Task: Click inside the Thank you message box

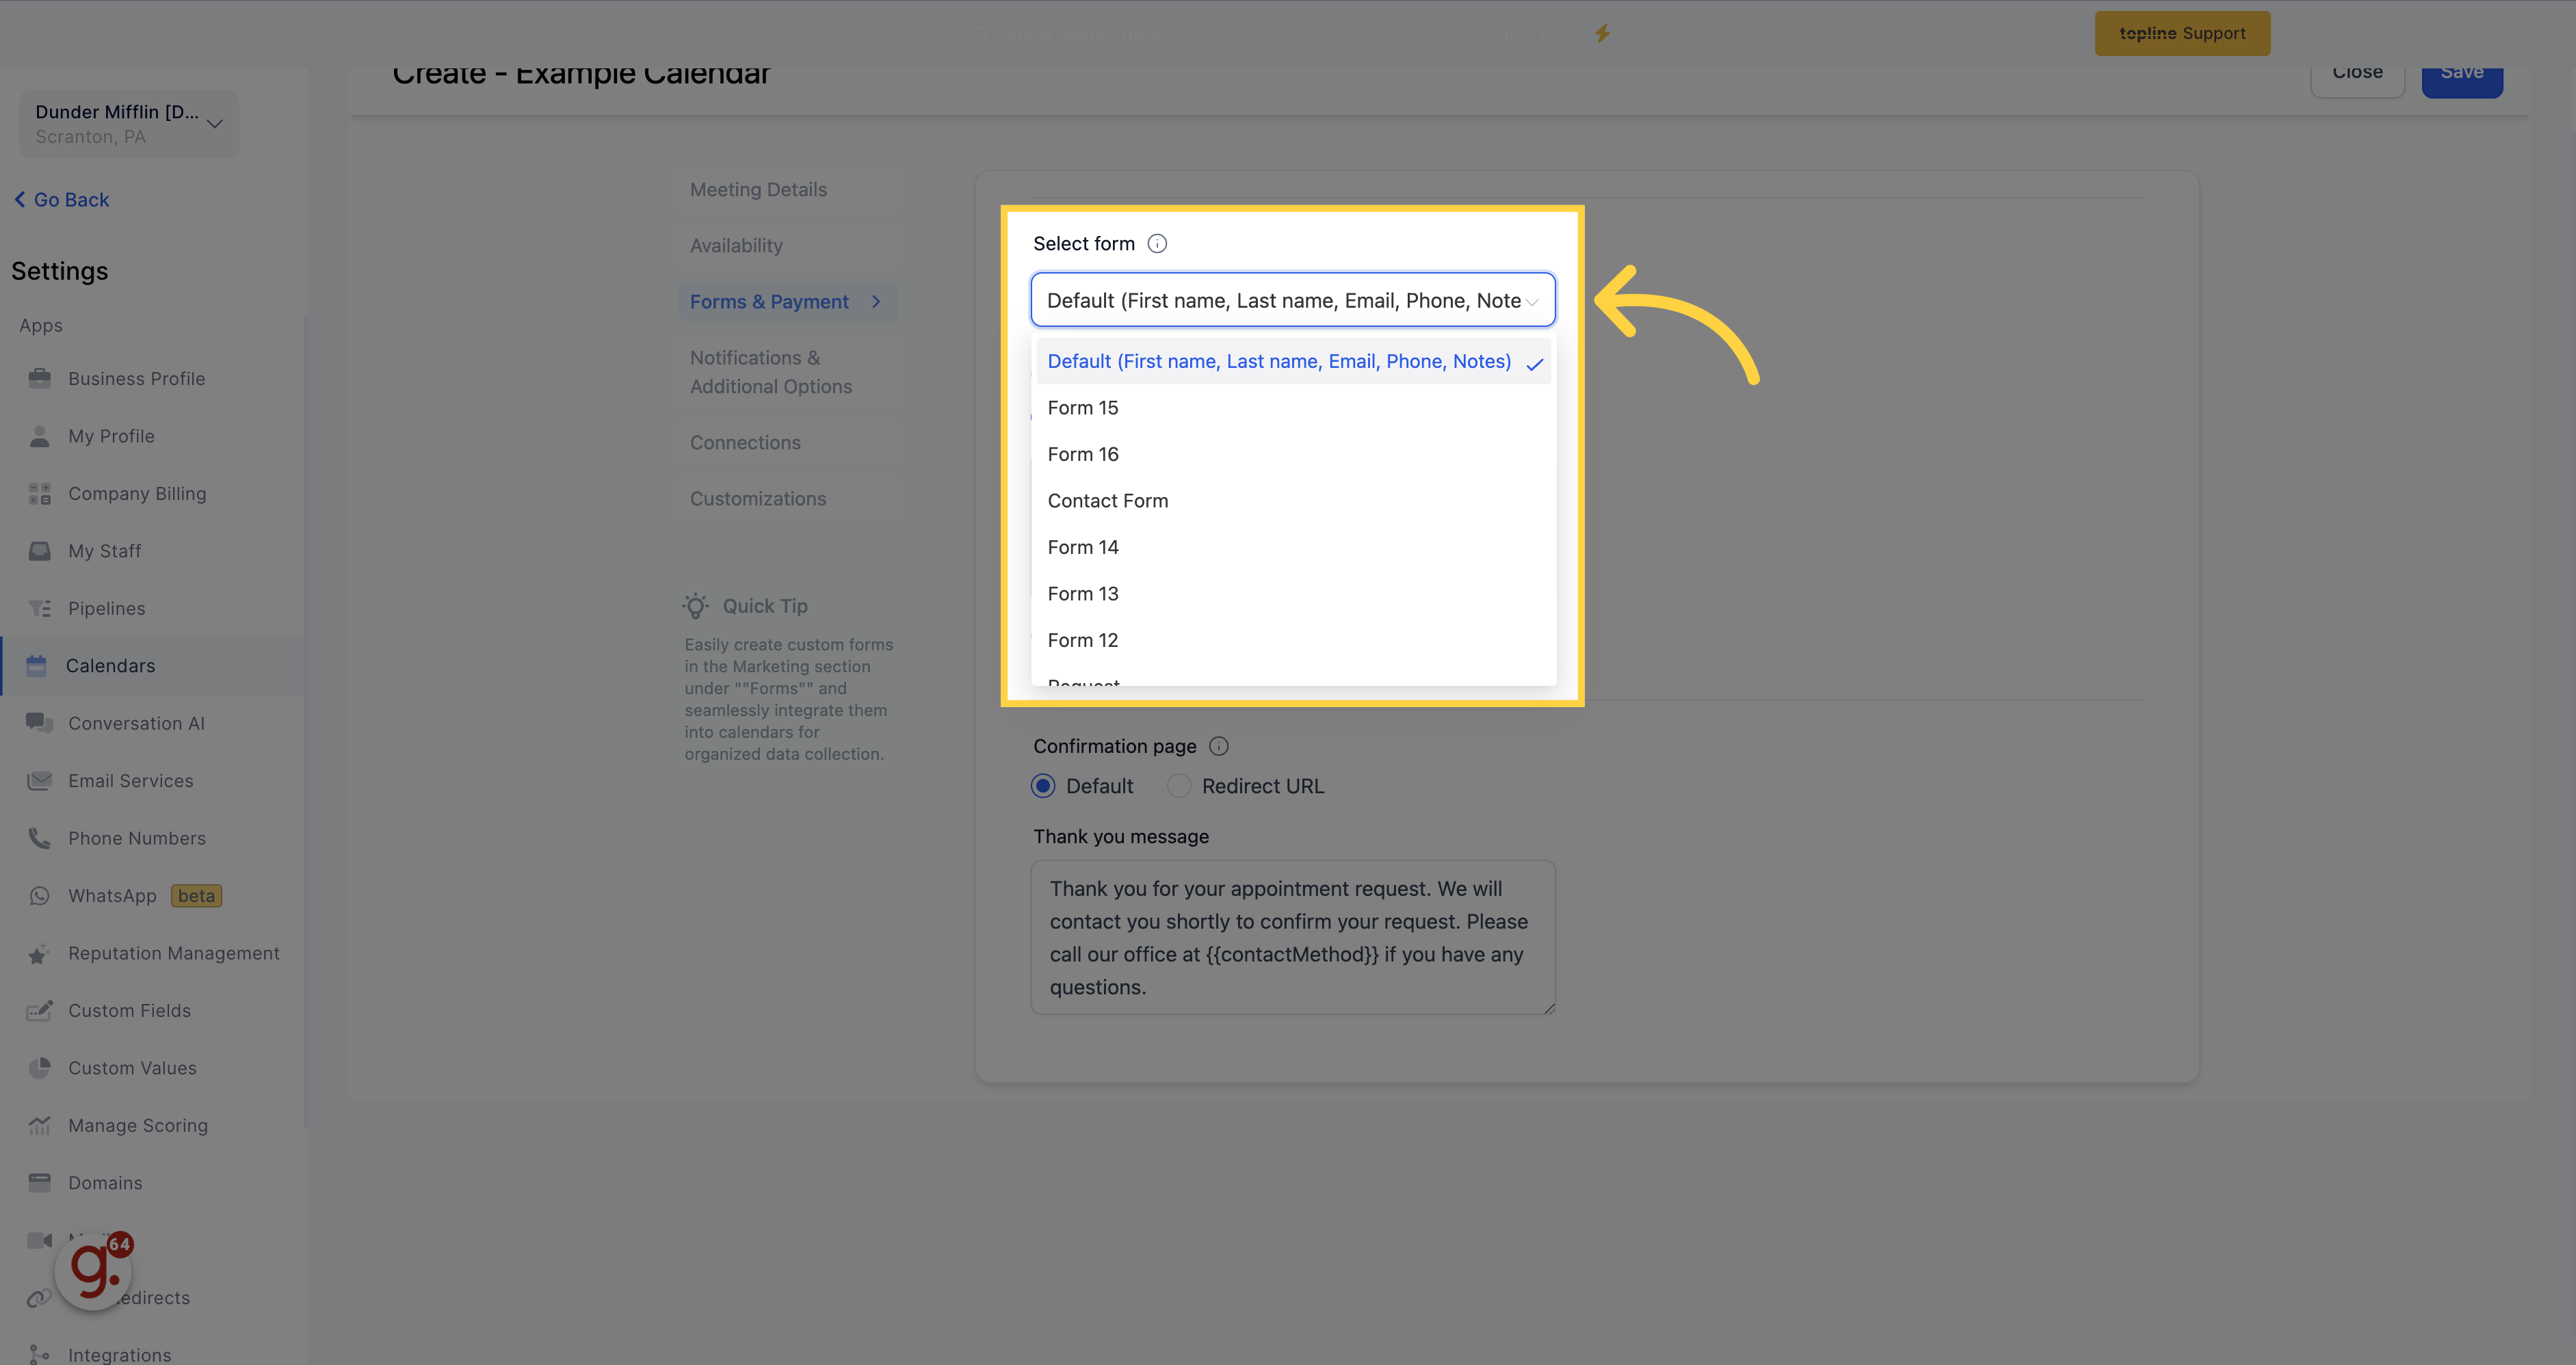Action: point(1293,937)
